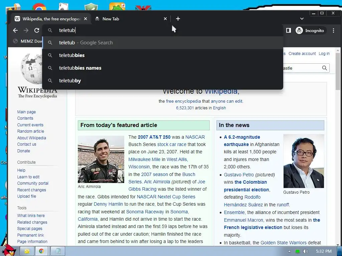Image resolution: width=342 pixels, height=256 pixels.
Task: Open Chrome three-dot menu
Action: coord(334,30)
